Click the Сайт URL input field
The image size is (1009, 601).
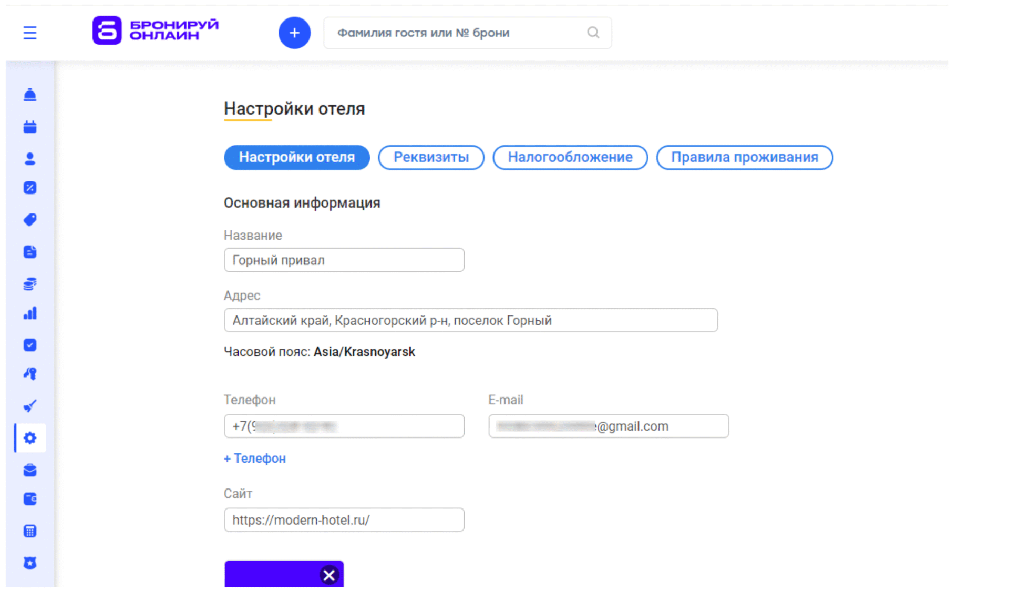(344, 520)
